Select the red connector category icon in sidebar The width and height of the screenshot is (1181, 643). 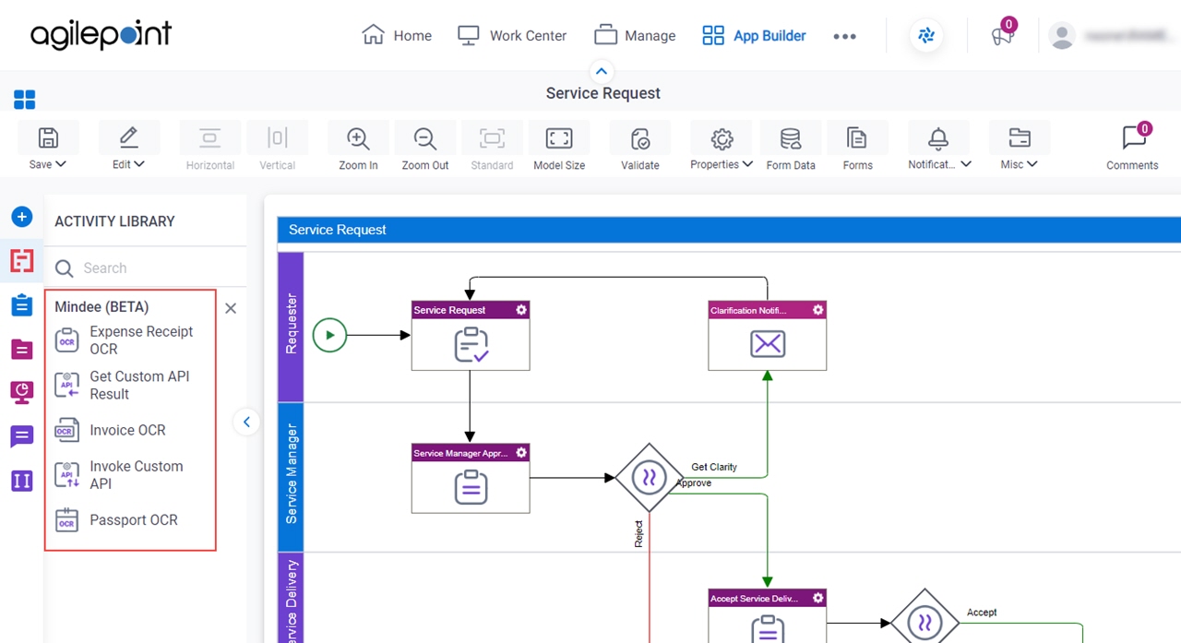pos(22,261)
